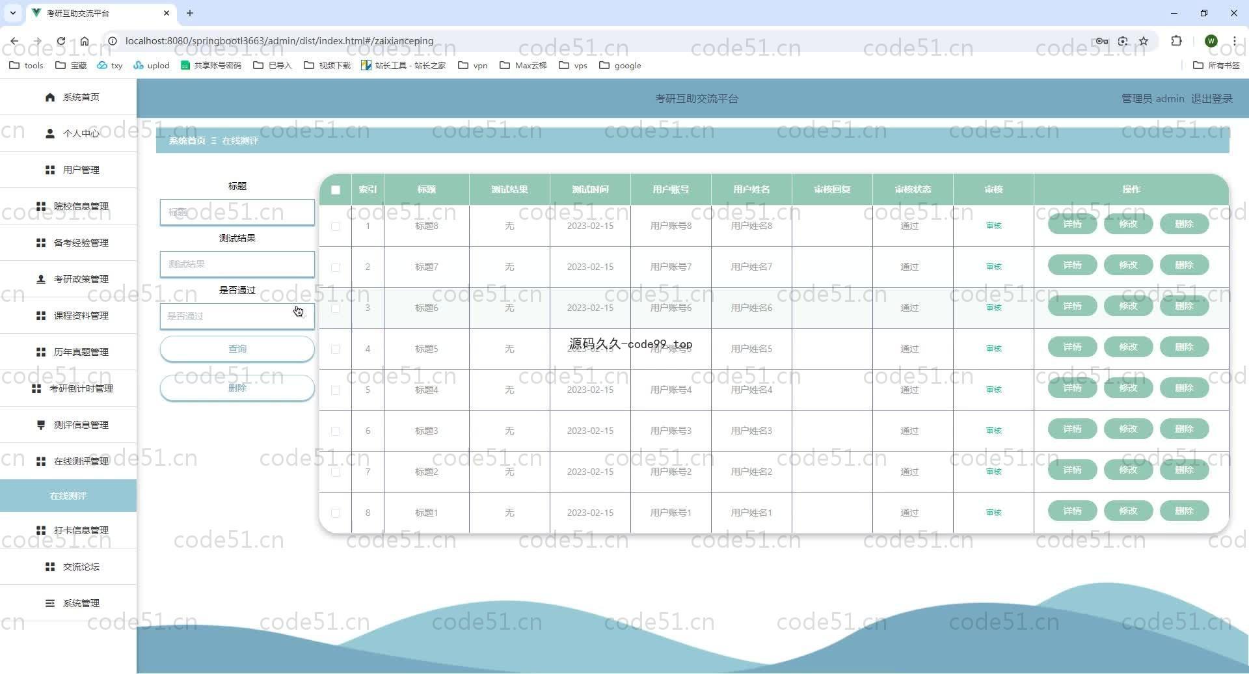
Task: Click the list icon beside 系统管理
Action: (x=50, y=603)
